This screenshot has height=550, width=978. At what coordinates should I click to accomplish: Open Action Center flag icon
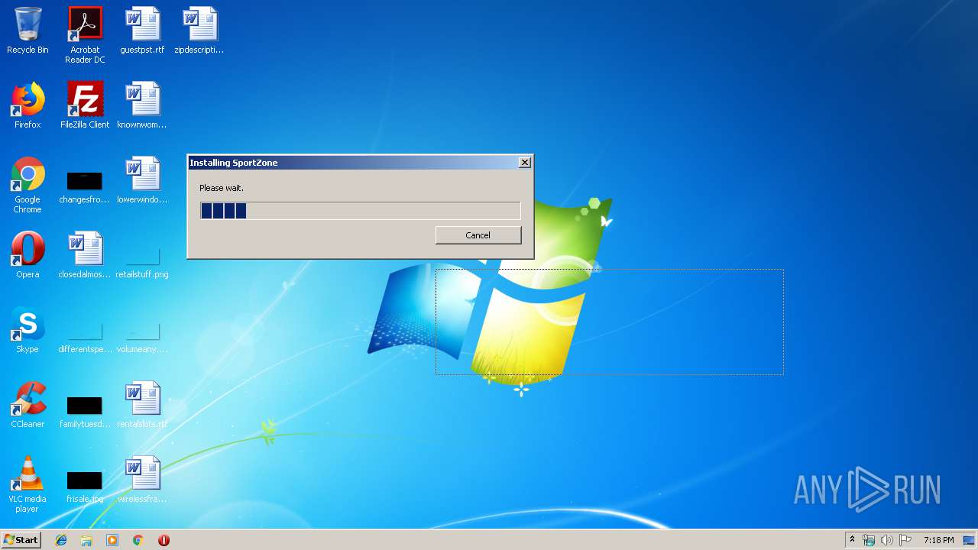(x=905, y=540)
